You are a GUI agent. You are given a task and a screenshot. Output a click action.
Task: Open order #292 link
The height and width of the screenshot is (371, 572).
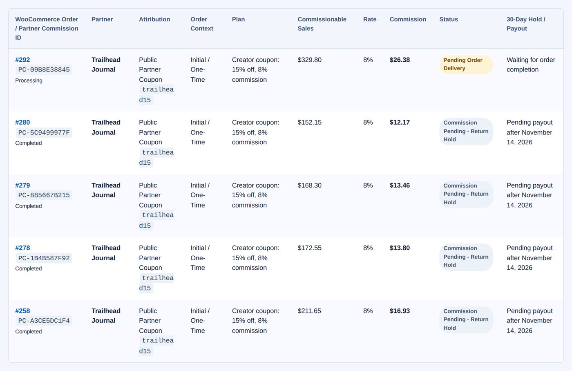(x=22, y=60)
